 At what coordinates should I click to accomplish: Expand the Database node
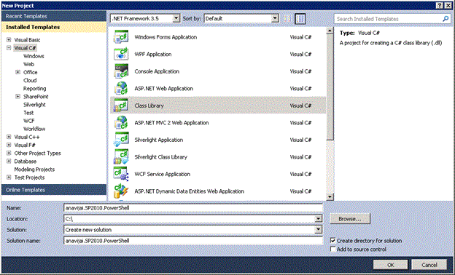[9, 162]
